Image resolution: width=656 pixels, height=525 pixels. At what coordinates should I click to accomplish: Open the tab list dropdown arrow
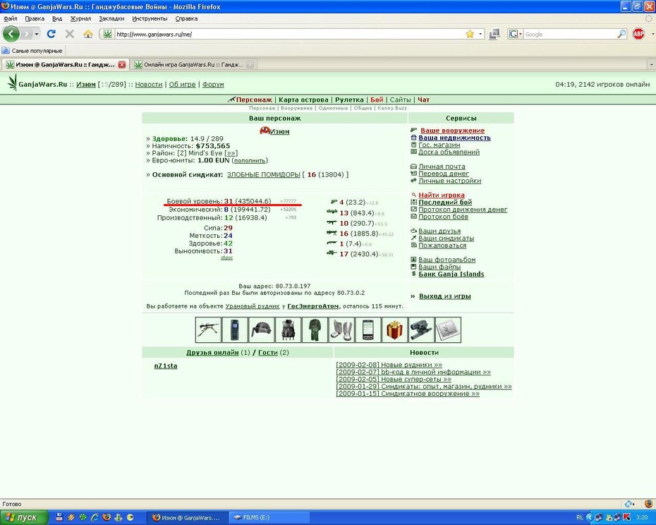tap(651, 64)
